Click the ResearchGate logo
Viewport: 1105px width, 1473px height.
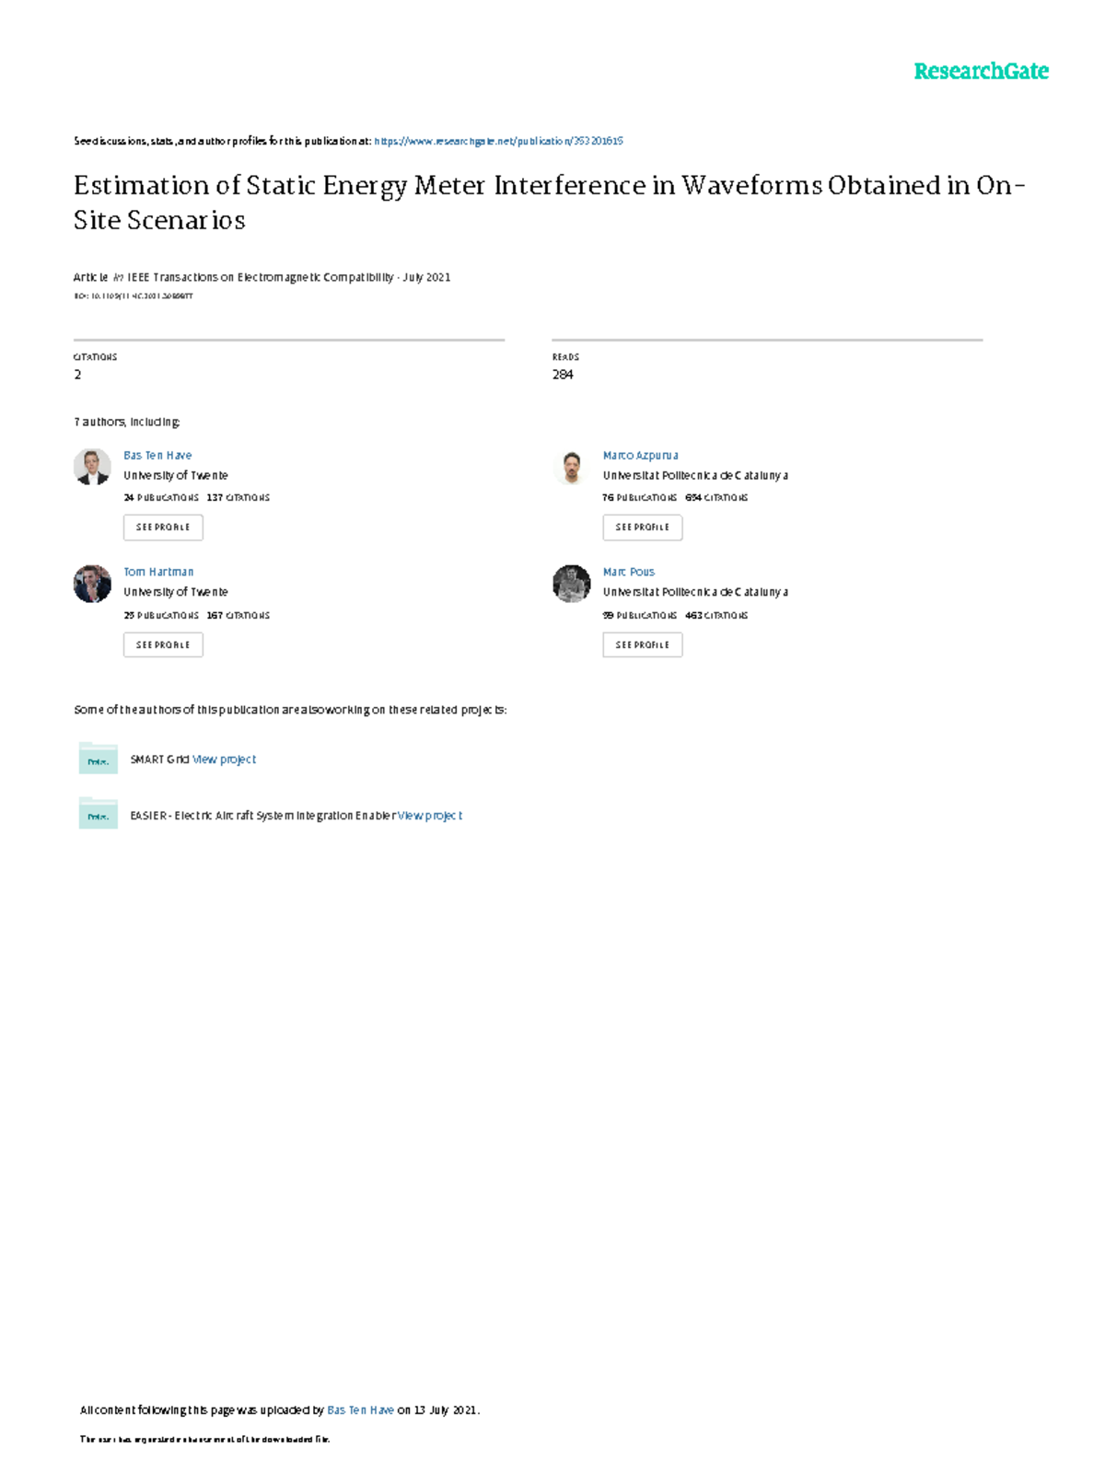(981, 72)
